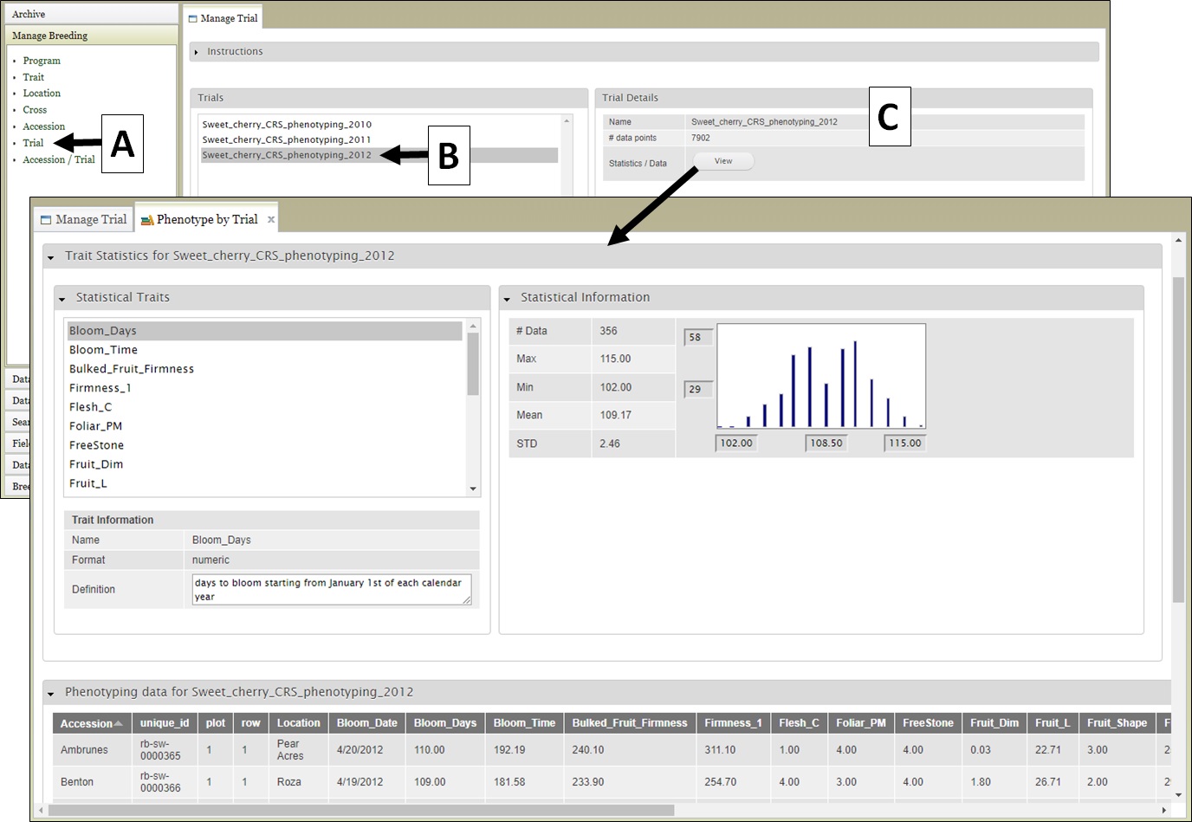Click the Ambrunes accession cell
Screen dimensions: 1192x822
(93, 750)
